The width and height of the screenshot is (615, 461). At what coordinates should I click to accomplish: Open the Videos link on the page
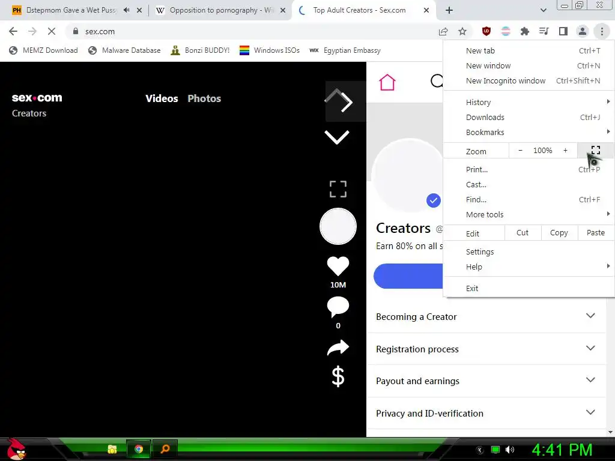click(x=162, y=98)
